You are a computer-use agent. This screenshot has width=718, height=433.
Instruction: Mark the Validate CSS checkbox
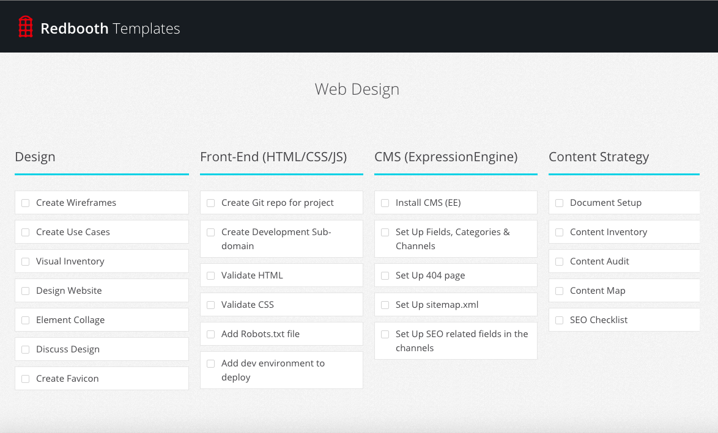coord(210,305)
